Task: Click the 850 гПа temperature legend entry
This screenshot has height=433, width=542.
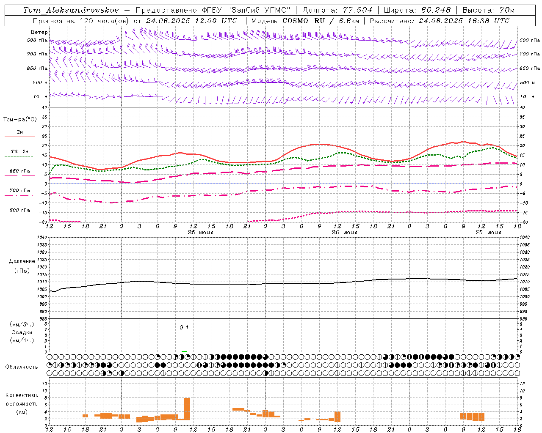Action: pos(19,171)
